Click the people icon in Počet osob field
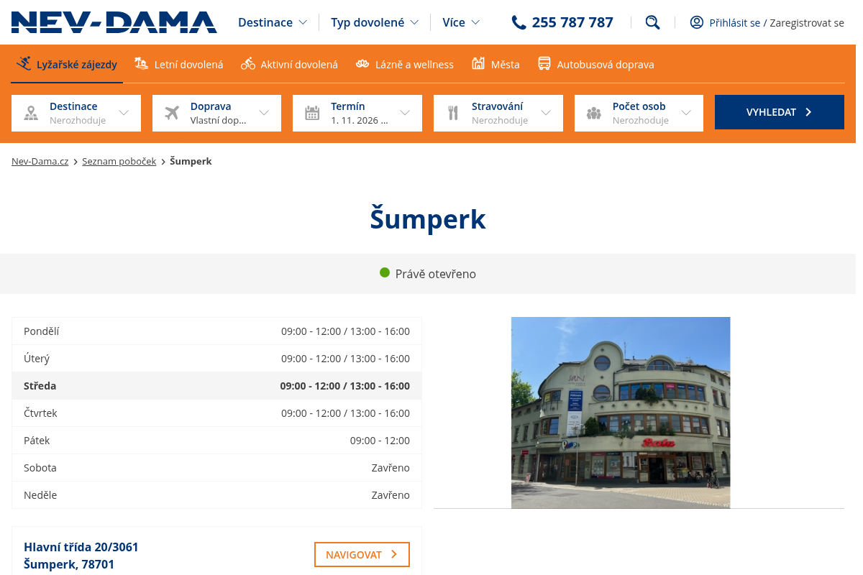 [593, 113]
